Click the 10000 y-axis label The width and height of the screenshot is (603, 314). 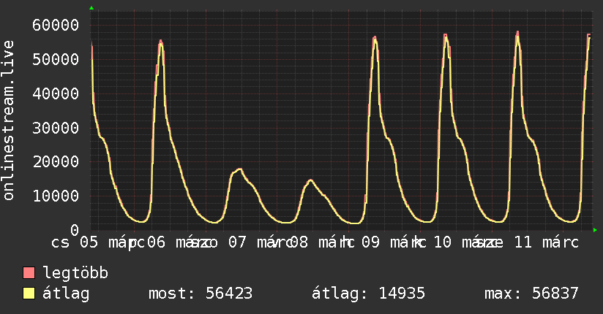click(x=56, y=196)
